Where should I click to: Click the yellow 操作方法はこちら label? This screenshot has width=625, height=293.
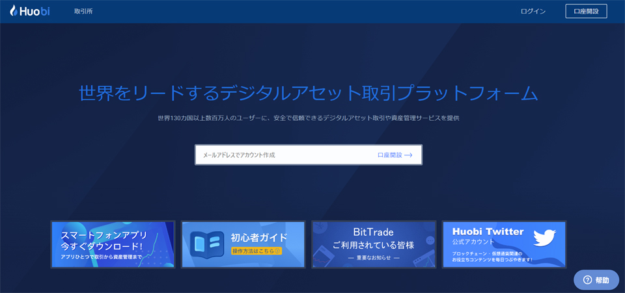[257, 251]
